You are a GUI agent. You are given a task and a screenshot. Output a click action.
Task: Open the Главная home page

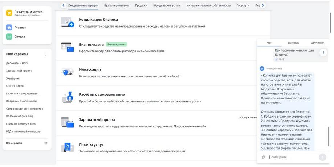[x=20, y=27]
